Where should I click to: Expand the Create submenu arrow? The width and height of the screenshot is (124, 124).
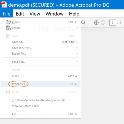click(x=77, y=28)
